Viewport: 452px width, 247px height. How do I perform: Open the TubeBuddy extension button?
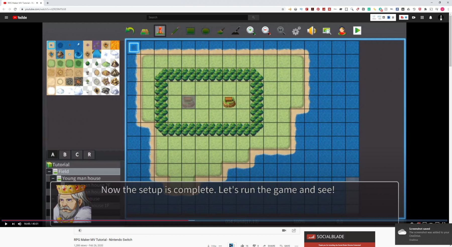[x=404, y=17]
